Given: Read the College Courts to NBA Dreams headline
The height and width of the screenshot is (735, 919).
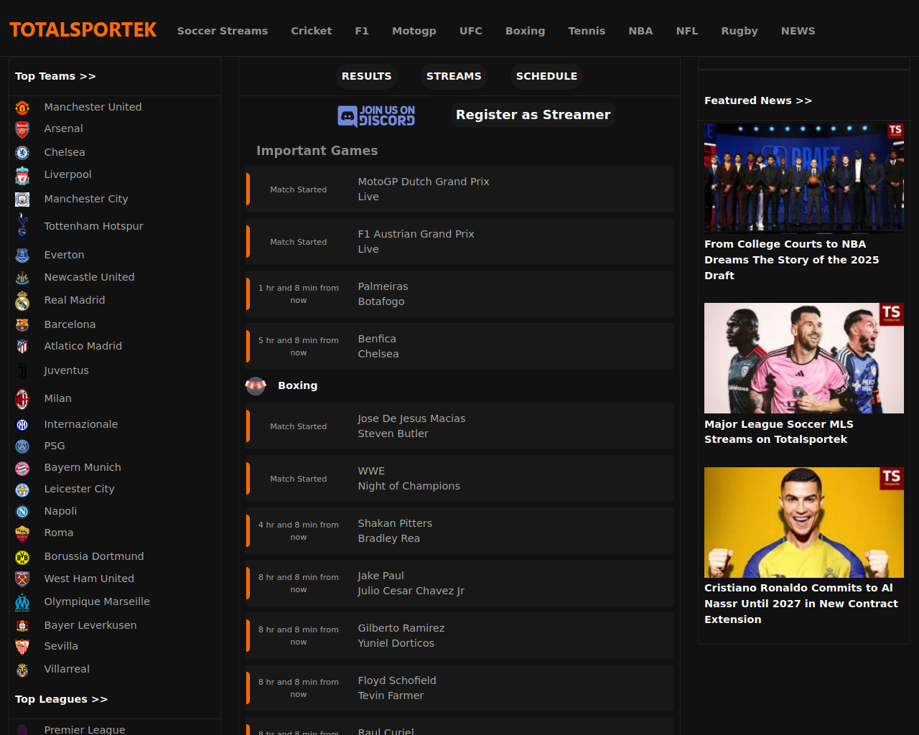Looking at the screenshot, I should point(792,260).
